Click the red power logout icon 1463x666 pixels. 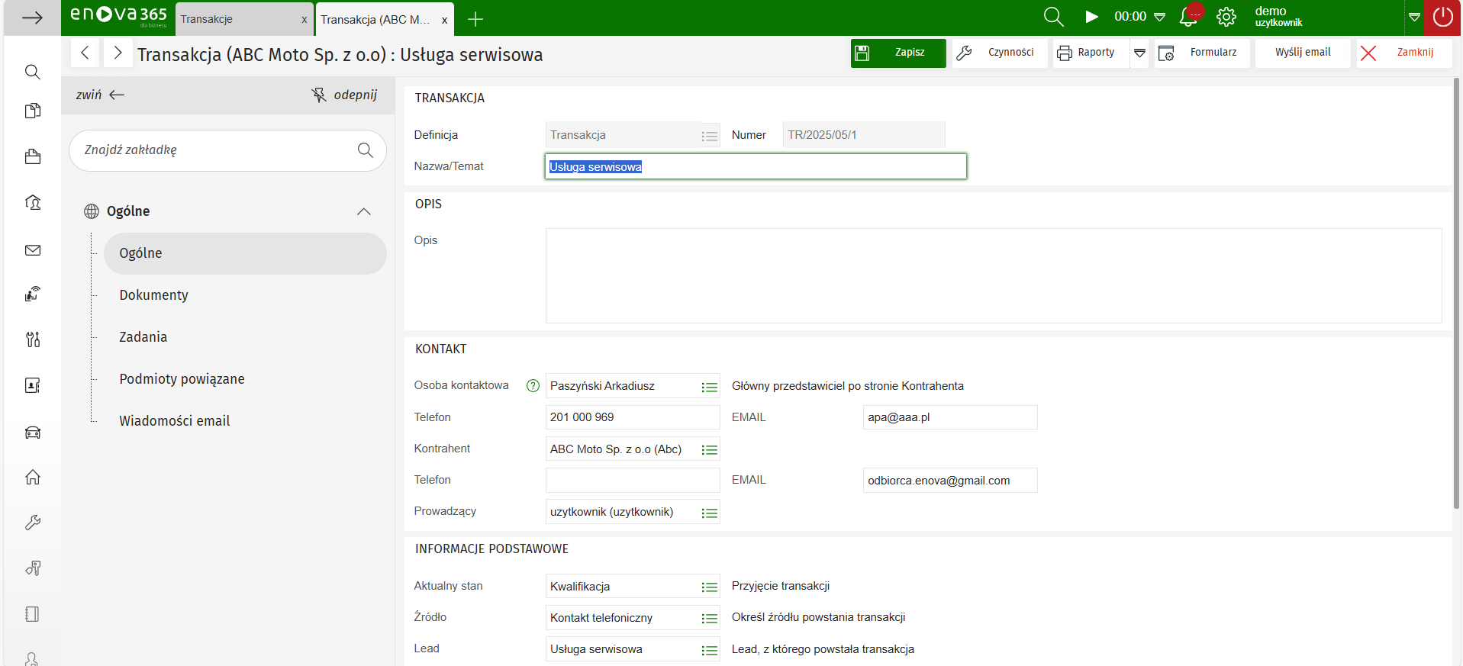click(x=1442, y=18)
